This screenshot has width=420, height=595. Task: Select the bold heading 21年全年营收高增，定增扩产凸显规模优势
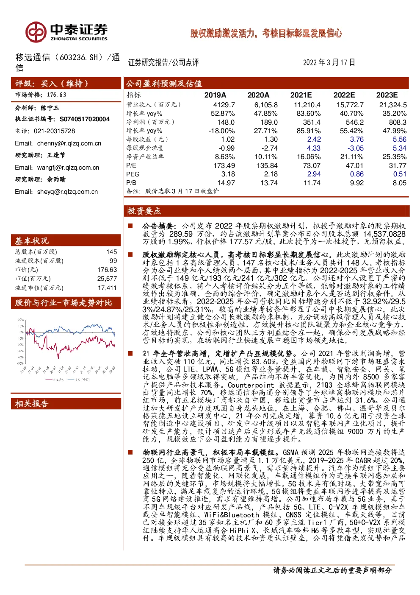point(219,353)
